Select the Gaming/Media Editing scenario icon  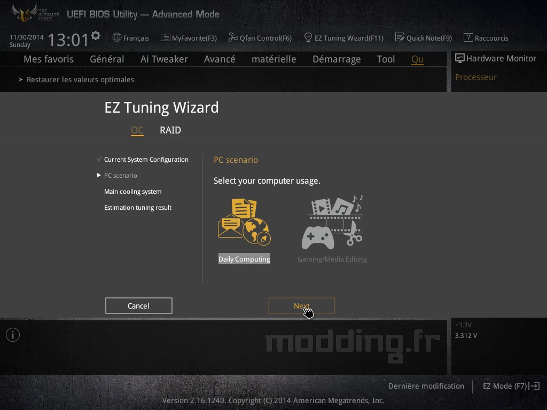[332, 223]
